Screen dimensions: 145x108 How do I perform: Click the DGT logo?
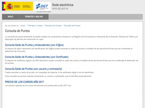(42, 6)
